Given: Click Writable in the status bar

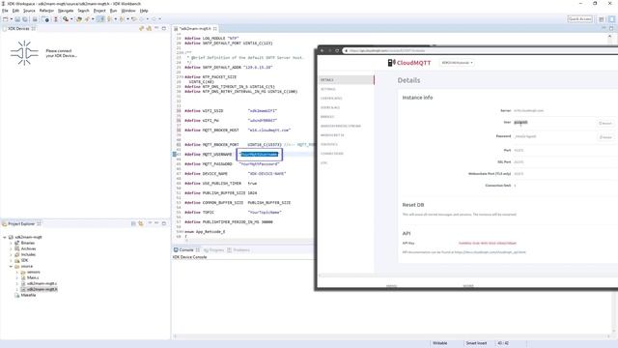Looking at the screenshot, I should click(x=440, y=343).
